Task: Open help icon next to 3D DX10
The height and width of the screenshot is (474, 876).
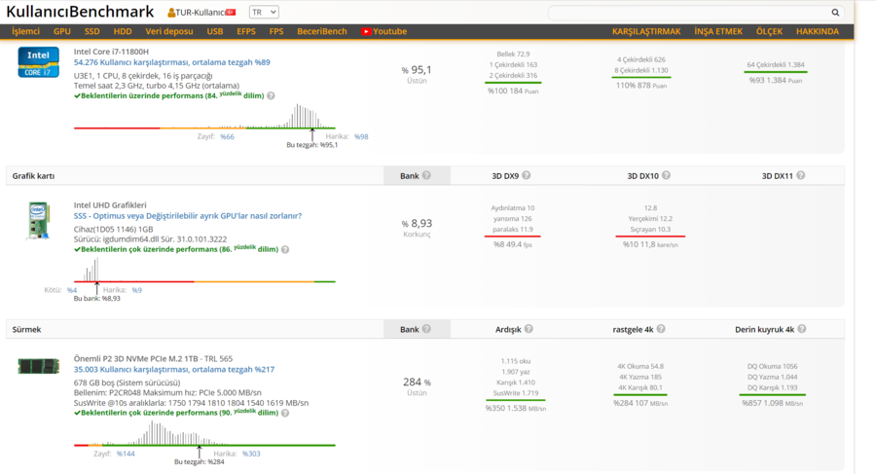Action: (x=666, y=175)
